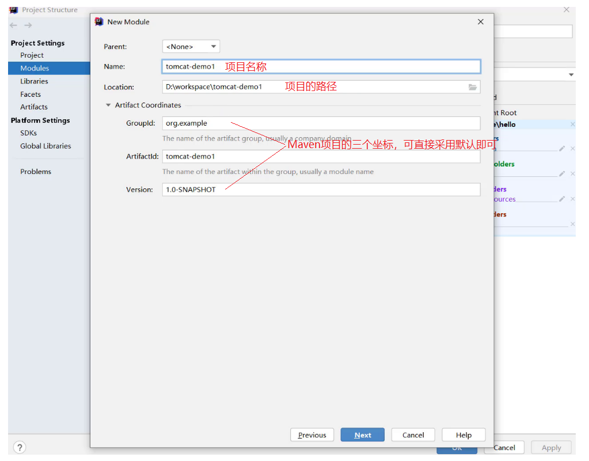Collapse the Artifact Coordinates section
The image size is (589, 461).
tap(108, 105)
